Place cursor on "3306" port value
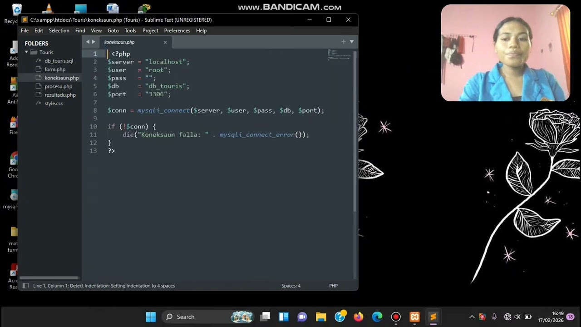The height and width of the screenshot is (327, 581). click(156, 94)
